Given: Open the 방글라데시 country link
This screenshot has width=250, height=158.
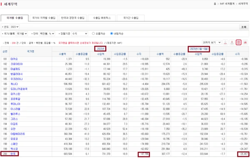Looking at the screenshot, I should tap(17, 74).
